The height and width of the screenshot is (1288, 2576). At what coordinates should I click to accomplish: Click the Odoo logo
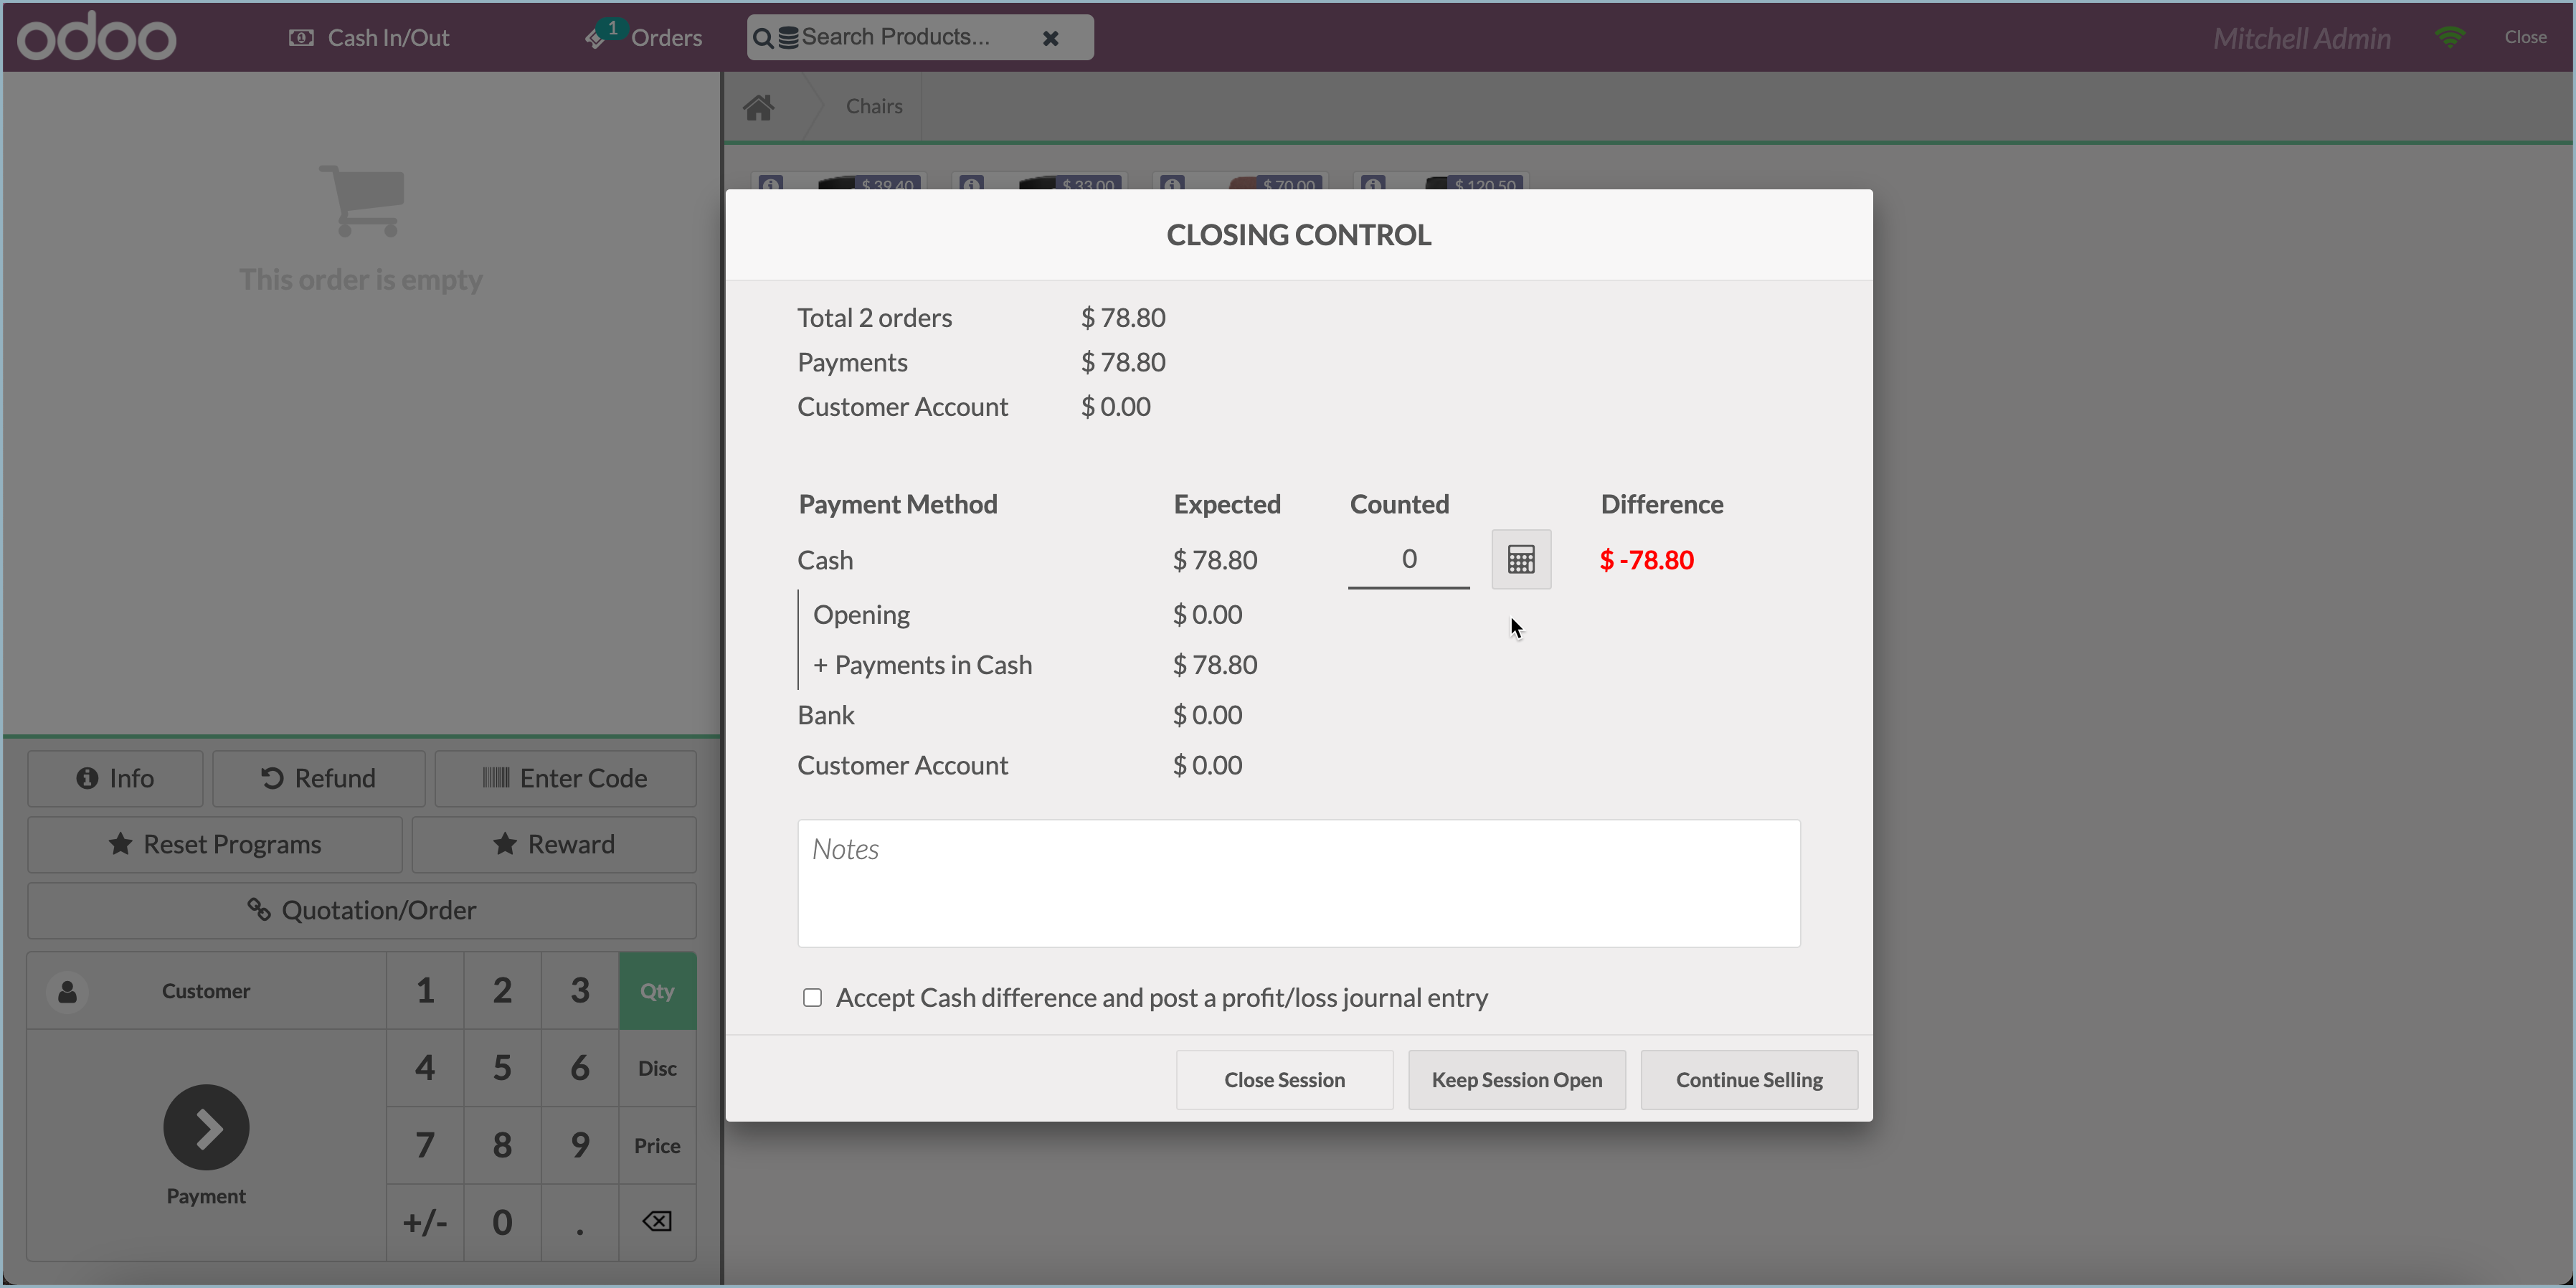point(96,36)
